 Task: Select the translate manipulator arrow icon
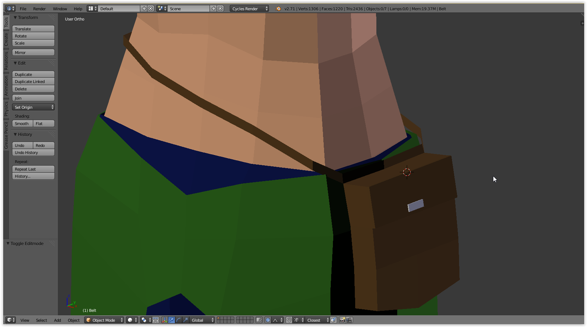(x=171, y=320)
